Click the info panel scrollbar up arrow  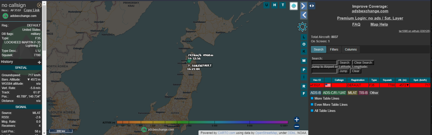pyautogui.click(x=44, y=3)
